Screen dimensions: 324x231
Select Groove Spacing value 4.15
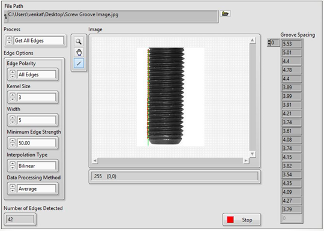(x=292, y=157)
